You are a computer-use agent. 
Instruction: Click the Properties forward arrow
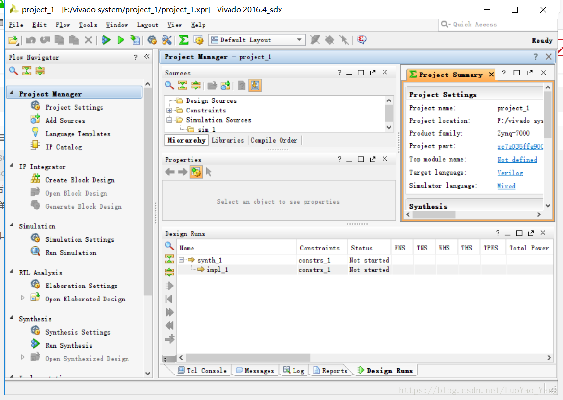[x=183, y=172]
